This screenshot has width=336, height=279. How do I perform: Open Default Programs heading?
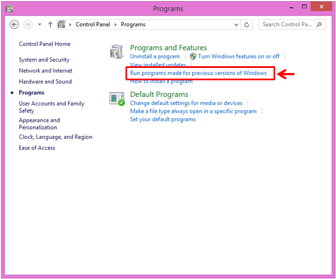tap(159, 94)
